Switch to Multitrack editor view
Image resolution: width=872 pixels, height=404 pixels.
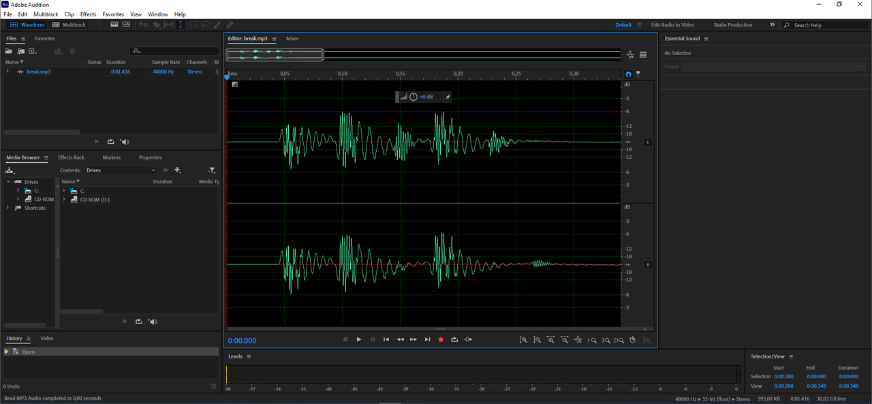(x=69, y=25)
